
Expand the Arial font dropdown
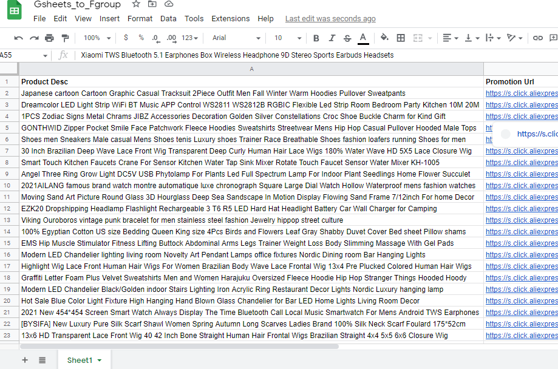point(236,38)
